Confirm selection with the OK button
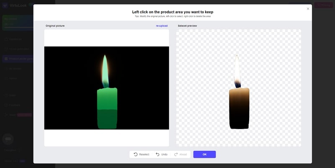Screen dimensions: 335x168 (204, 154)
